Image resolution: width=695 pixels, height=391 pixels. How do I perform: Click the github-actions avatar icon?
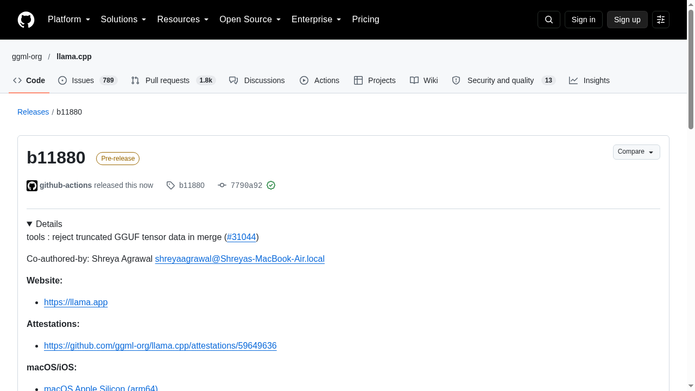(32, 186)
